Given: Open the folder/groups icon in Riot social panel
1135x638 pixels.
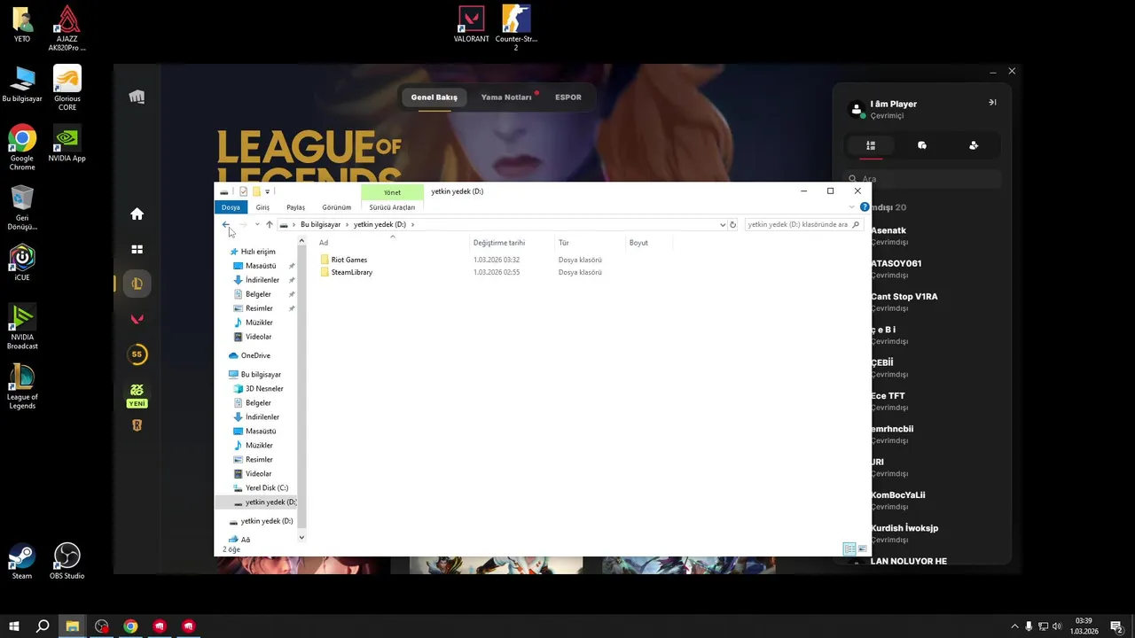Looking at the screenshot, I should (922, 145).
